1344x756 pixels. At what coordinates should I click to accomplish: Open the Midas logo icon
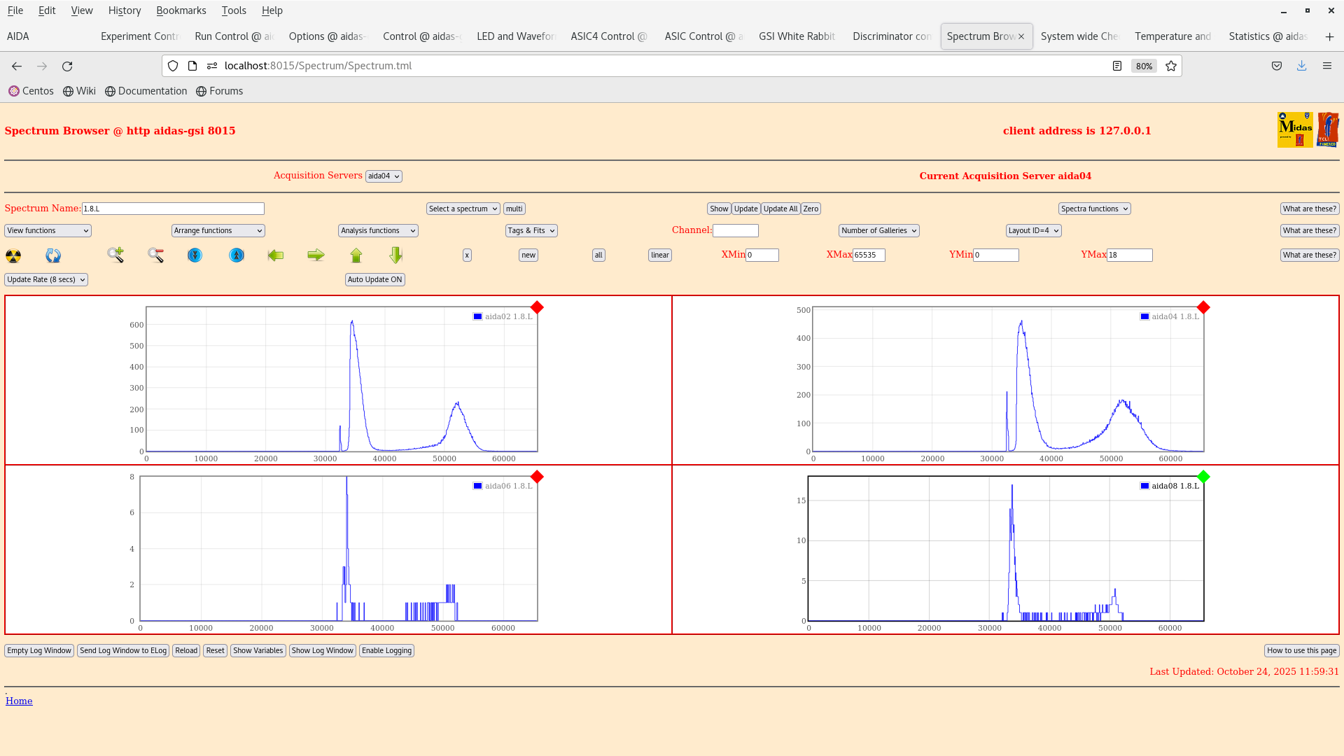coord(1294,129)
